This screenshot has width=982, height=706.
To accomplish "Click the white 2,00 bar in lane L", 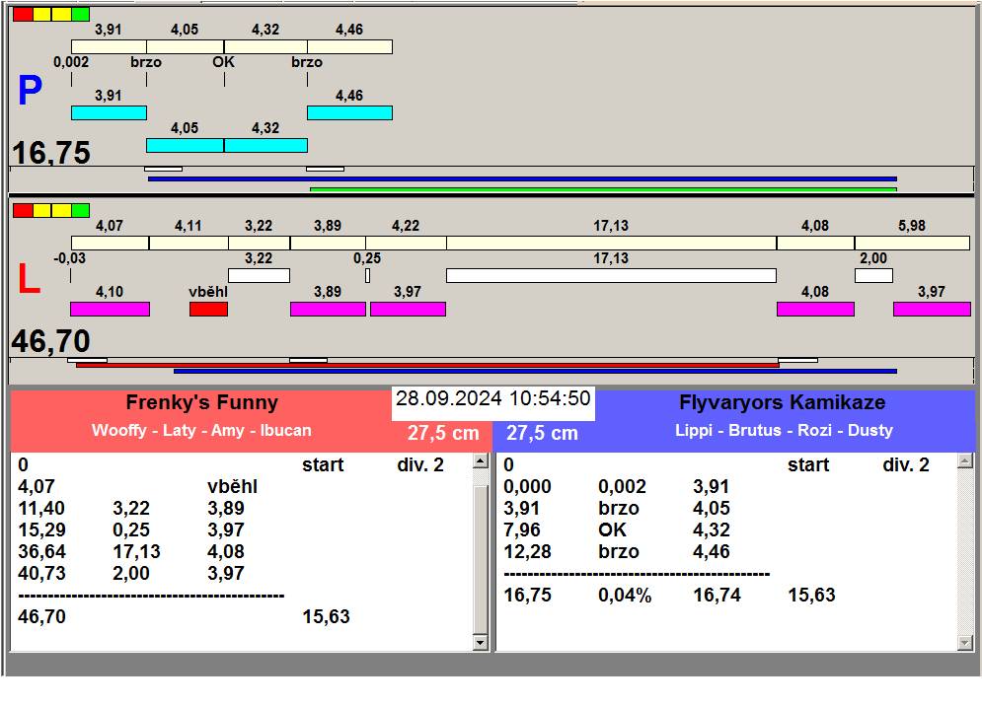I will pos(873,275).
